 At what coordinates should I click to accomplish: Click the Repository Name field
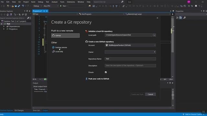point(130,59)
